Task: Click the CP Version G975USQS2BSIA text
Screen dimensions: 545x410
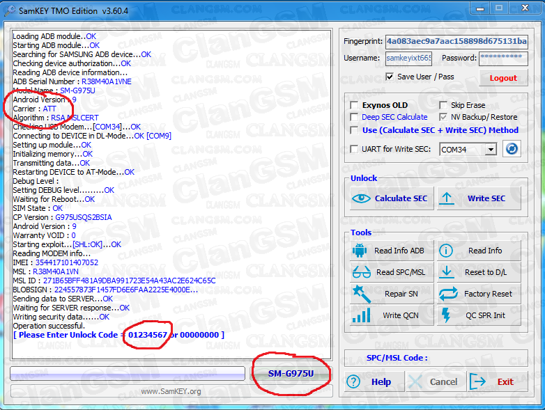Action: click(84, 217)
